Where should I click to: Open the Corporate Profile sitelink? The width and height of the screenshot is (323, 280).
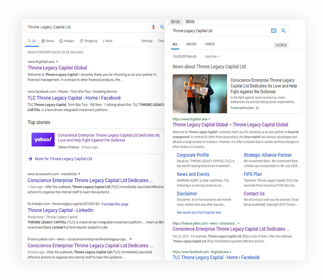coord(193,155)
